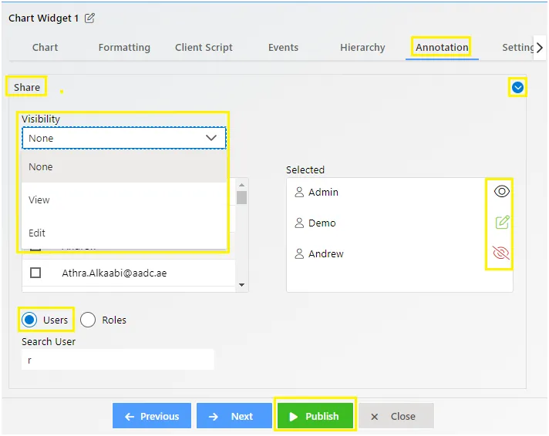The image size is (549, 436).
Task: Click the eye view icon for Admin
Action: pos(501,191)
